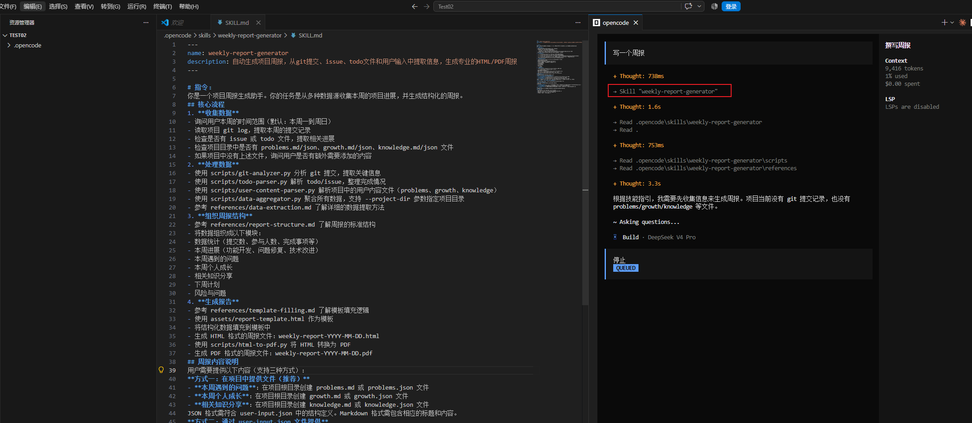Image resolution: width=972 pixels, height=423 pixels.
Task: Click the DeepSeek V4 Pro model label
Action: (x=671, y=237)
